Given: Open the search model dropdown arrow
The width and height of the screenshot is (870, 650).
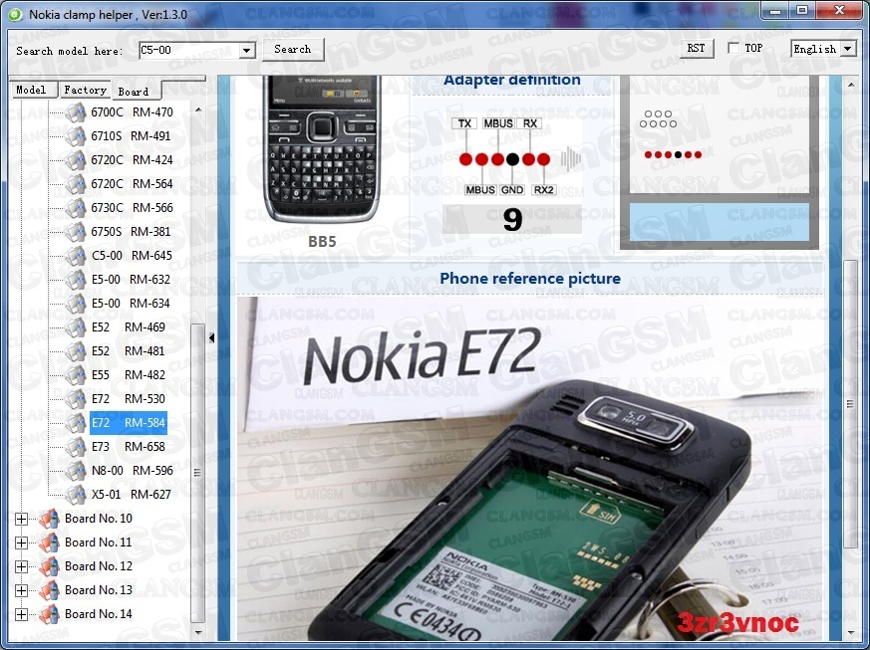Looking at the screenshot, I should tap(247, 51).
